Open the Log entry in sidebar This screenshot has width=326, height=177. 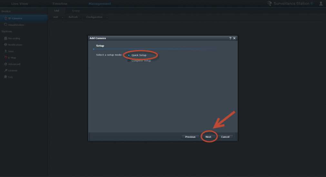10,77
